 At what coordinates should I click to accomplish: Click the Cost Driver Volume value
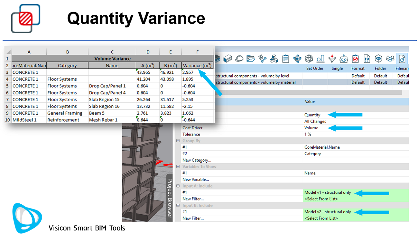[x=311, y=128]
